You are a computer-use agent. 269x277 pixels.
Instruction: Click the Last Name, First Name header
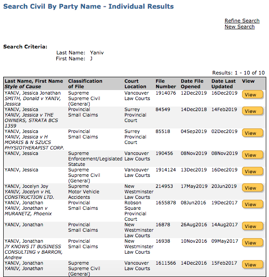coord(34,81)
